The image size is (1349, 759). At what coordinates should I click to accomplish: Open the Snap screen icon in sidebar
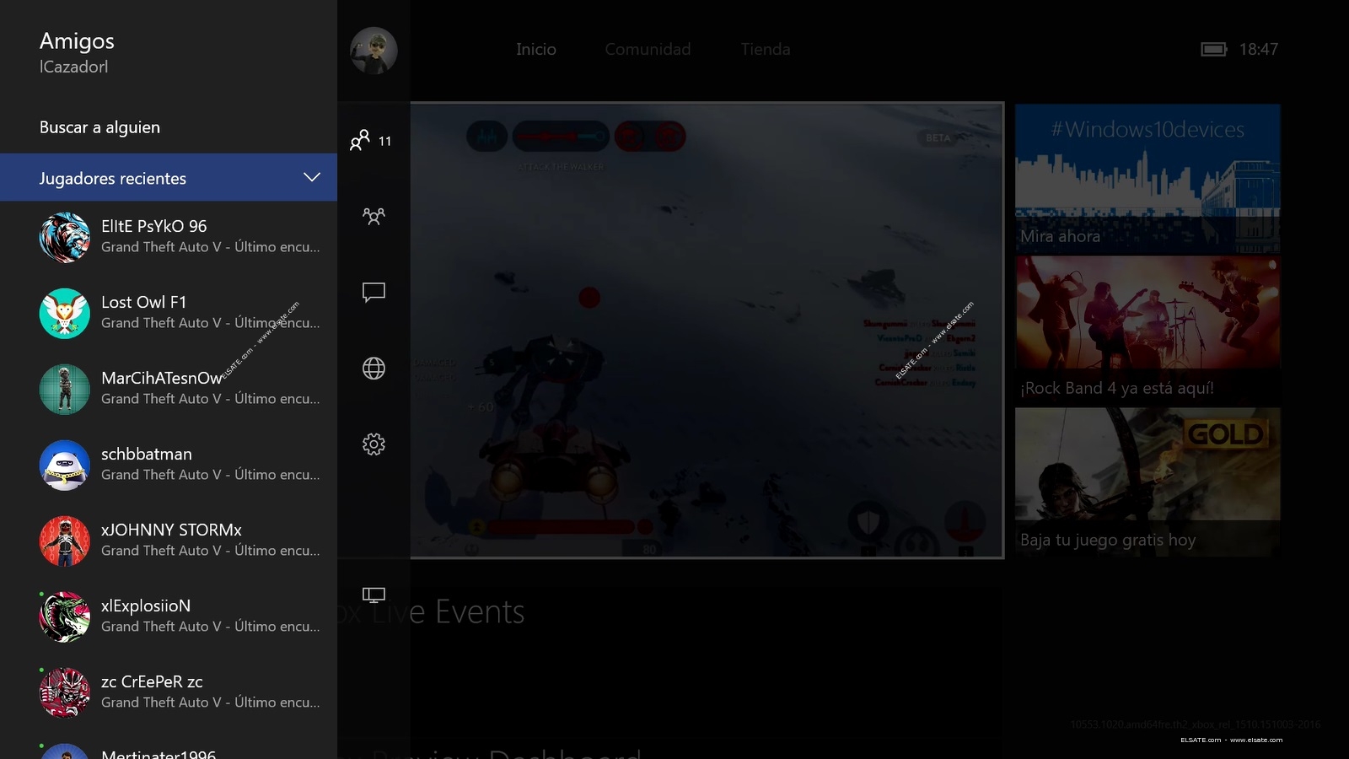(x=374, y=595)
